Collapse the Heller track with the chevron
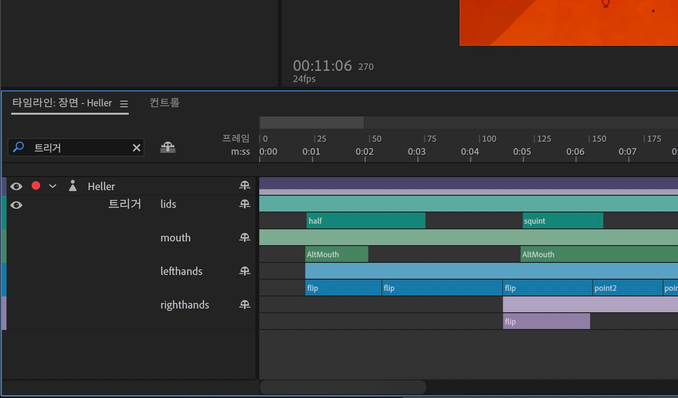 pyautogui.click(x=53, y=186)
